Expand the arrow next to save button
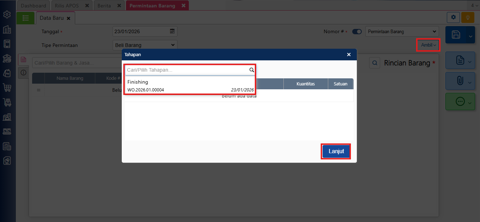This screenshot has height=222, width=480. (x=470, y=36)
